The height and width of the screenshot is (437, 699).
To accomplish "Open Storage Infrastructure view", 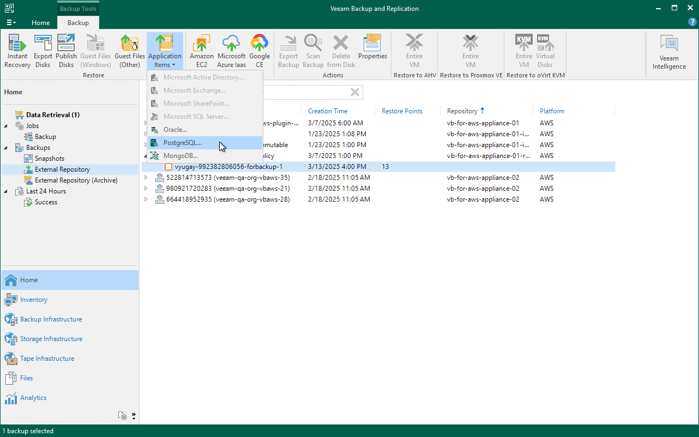I will coord(69,339).
